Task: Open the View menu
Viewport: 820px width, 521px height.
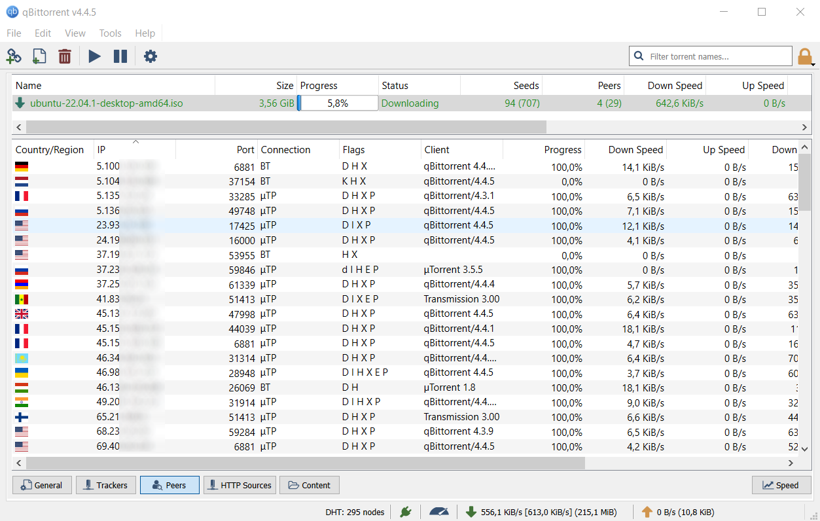Action: tap(75, 33)
